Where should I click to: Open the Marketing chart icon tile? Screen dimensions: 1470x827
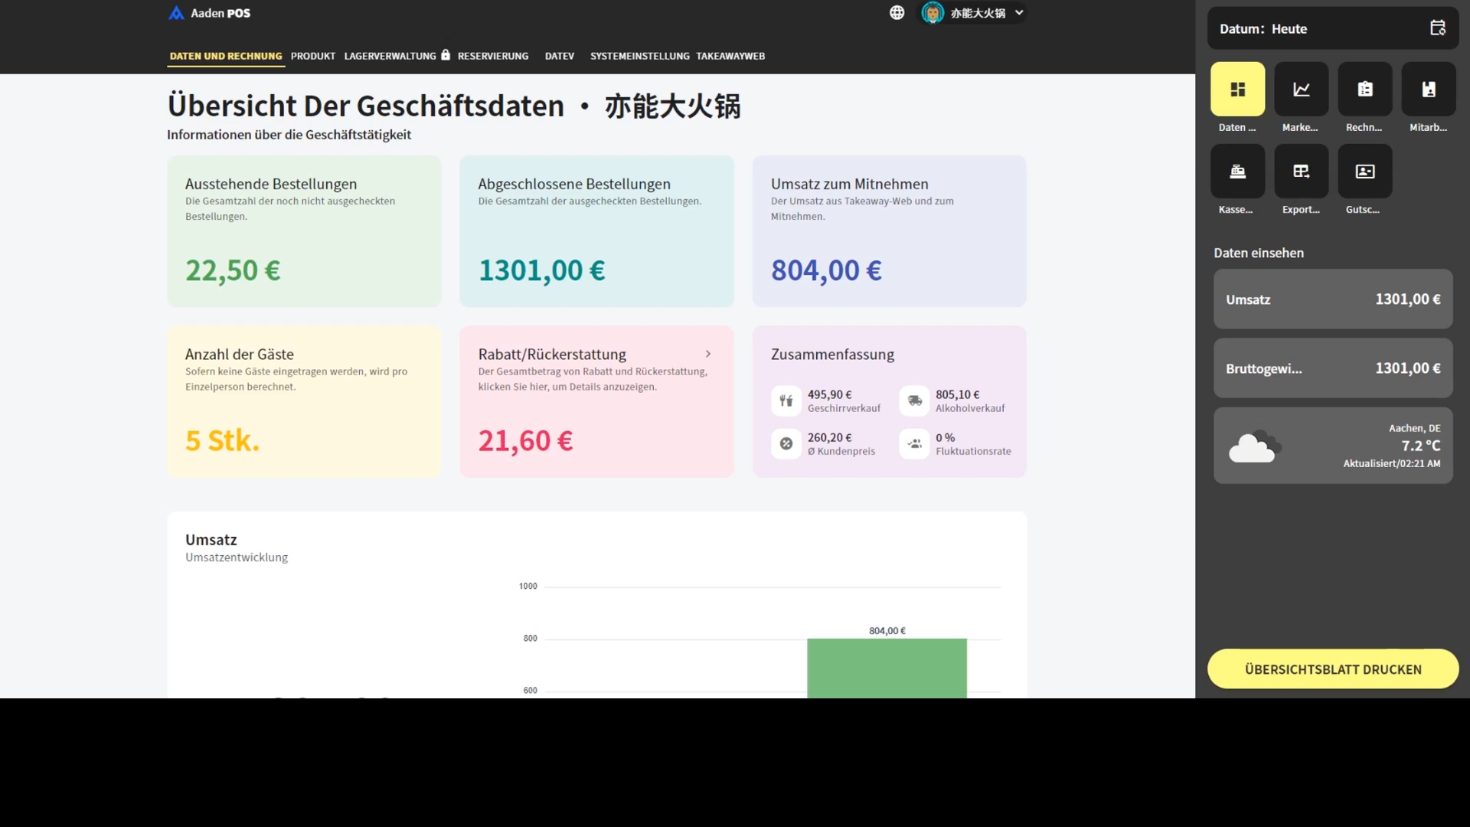pos(1301,90)
